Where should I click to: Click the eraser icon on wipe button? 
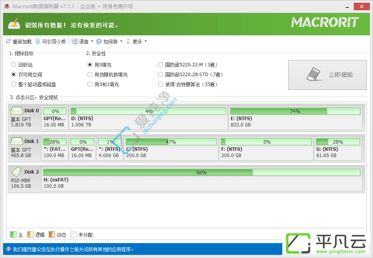pos(314,74)
